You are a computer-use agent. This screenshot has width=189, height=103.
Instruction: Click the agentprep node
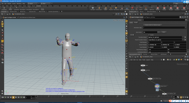(x=143, y=70)
